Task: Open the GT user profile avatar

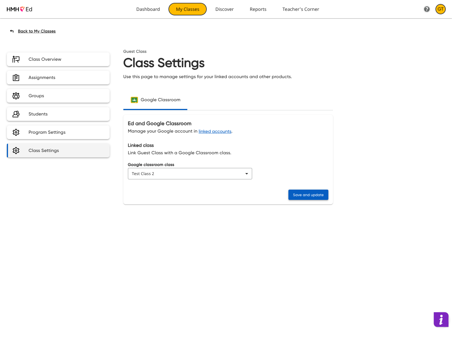Action: tap(441, 9)
